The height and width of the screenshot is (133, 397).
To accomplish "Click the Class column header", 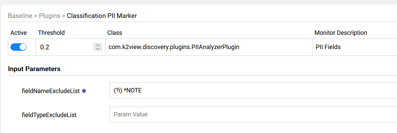I will tap(115, 32).
